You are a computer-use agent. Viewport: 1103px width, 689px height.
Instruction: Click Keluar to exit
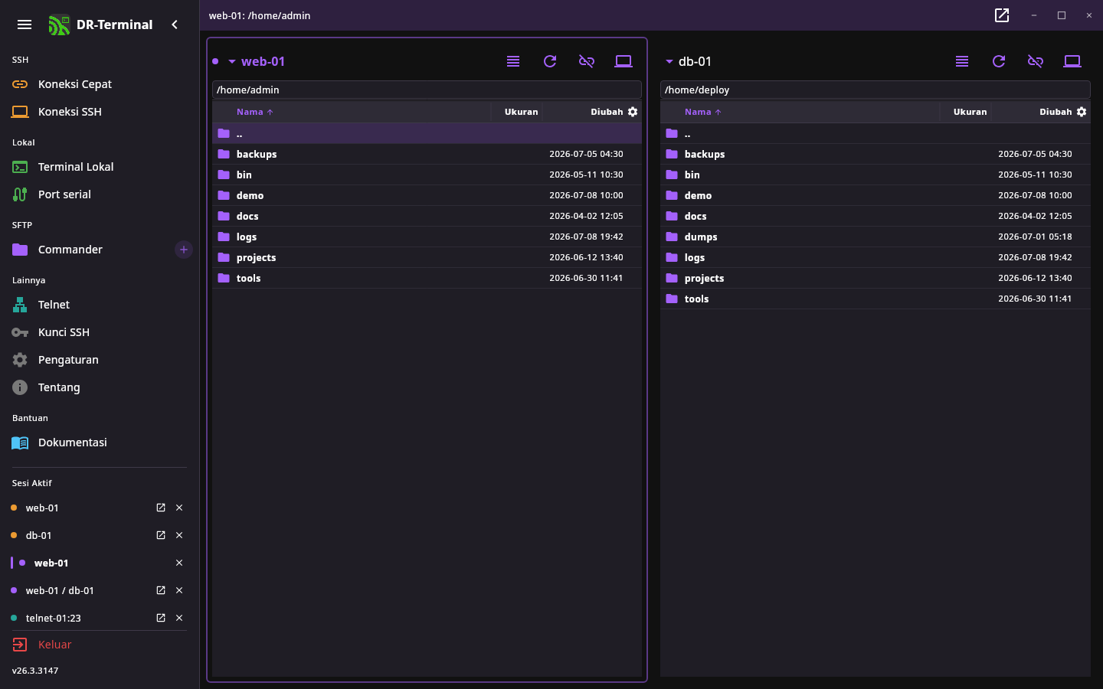[x=100, y=645]
